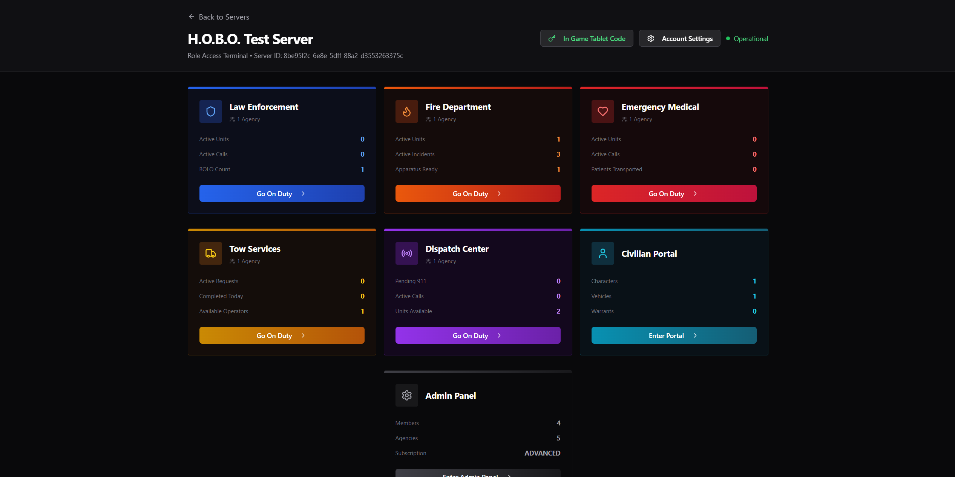955x477 pixels.
Task: Go on duty for Law Enforcement
Action: coord(282,194)
